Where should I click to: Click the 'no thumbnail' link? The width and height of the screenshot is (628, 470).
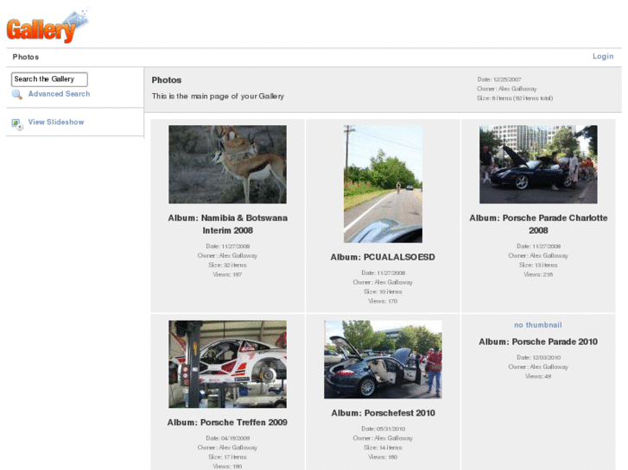pyautogui.click(x=537, y=325)
